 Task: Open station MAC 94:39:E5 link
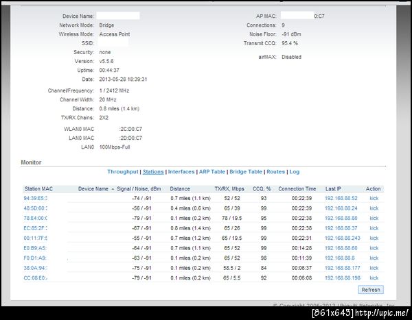pyautogui.click(x=36, y=198)
